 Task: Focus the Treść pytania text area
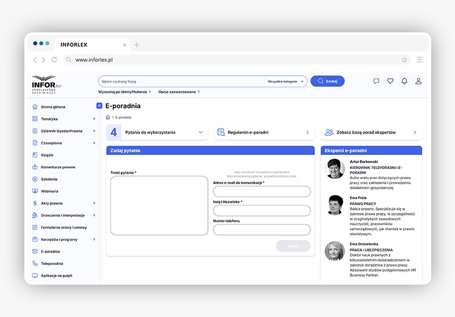point(159,206)
